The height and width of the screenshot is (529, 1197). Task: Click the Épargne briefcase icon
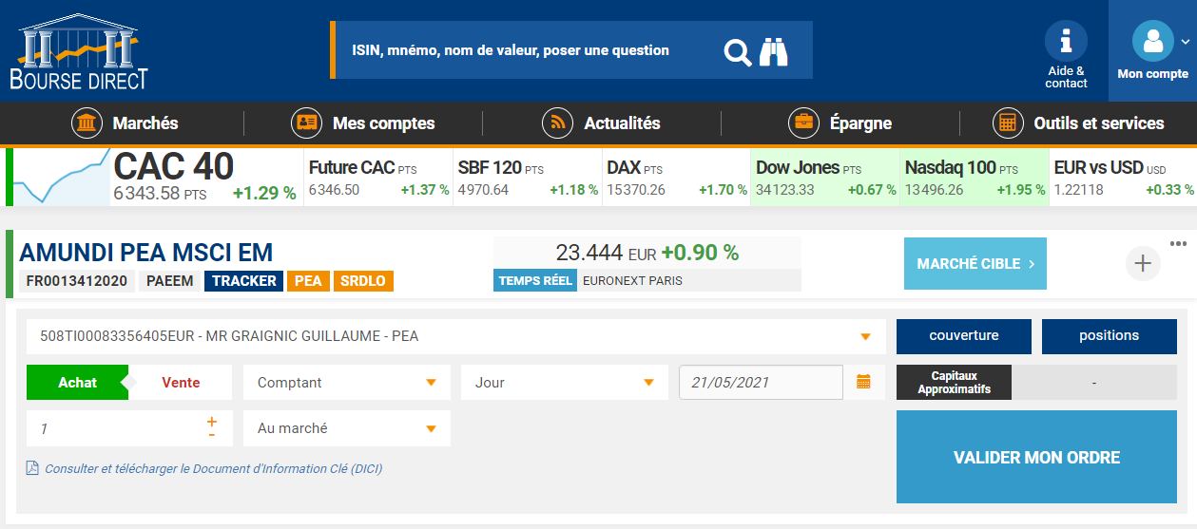803,123
